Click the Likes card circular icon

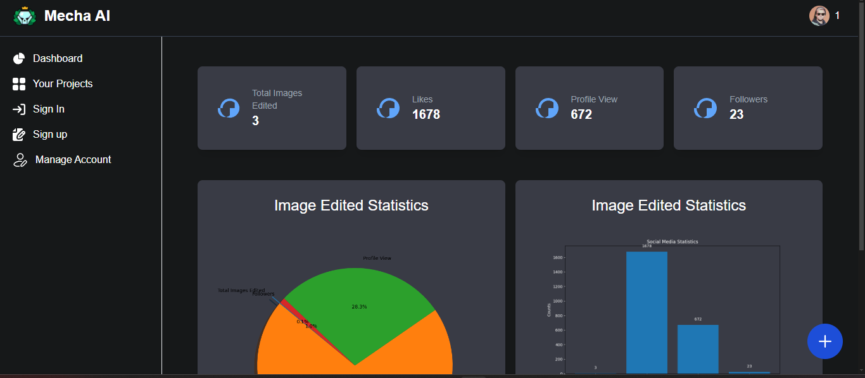coord(388,108)
